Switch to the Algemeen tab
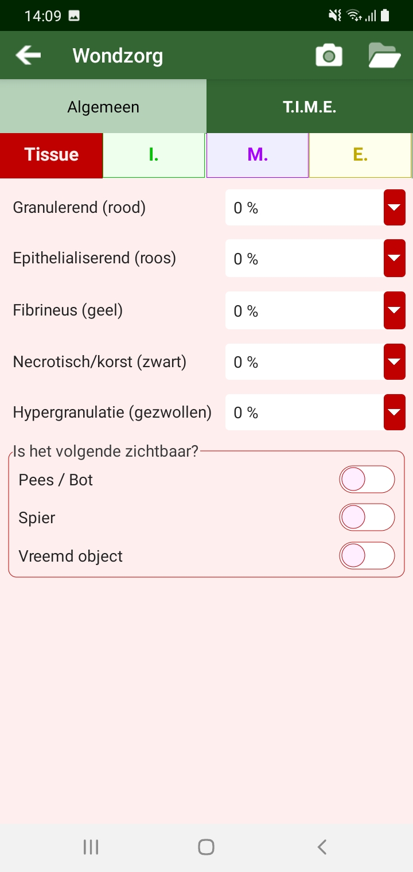This screenshot has width=413, height=872. pos(103,107)
